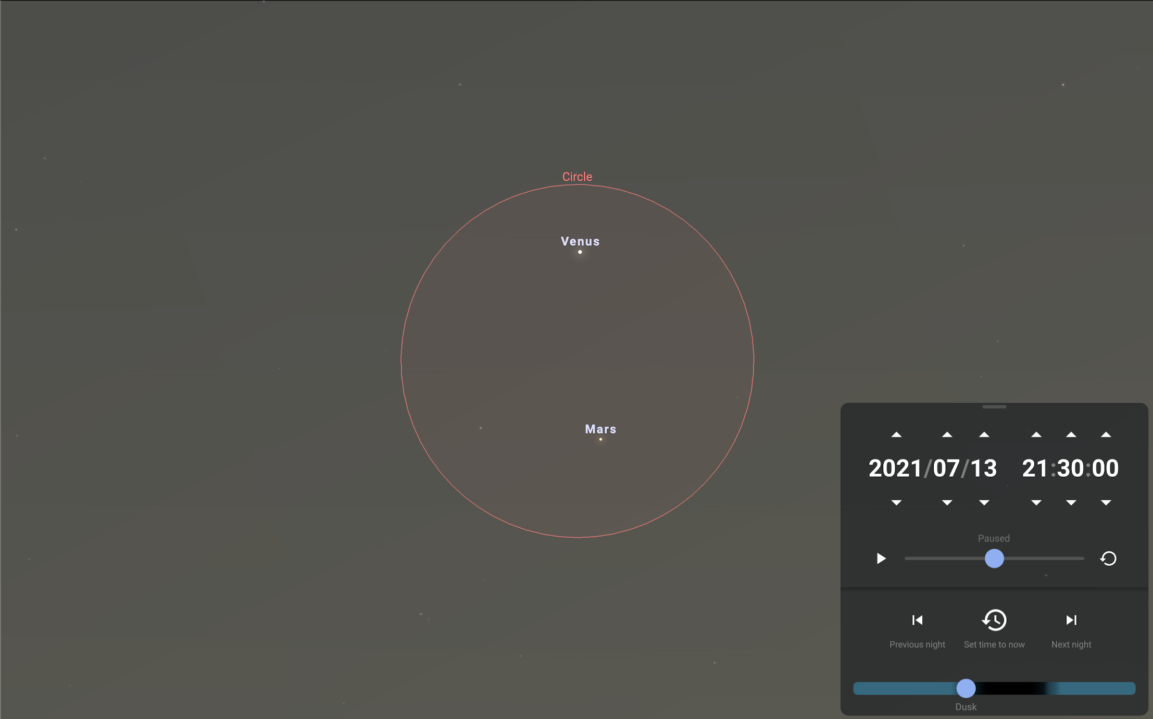Increase the month value
The image size is (1153, 719).
(x=947, y=433)
